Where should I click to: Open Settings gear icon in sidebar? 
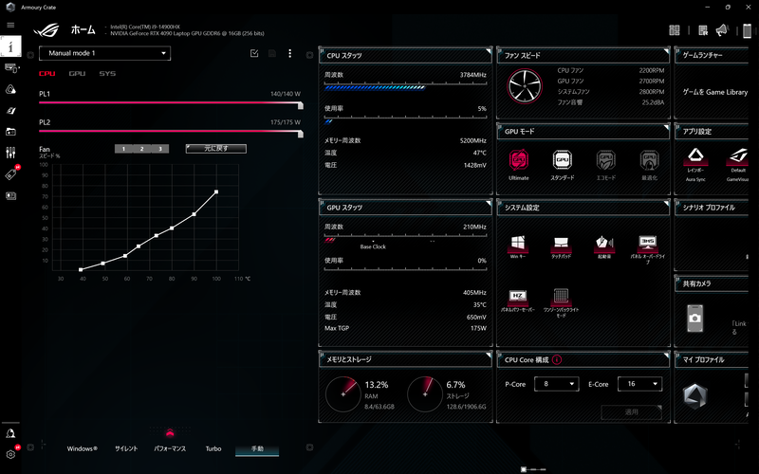(10, 454)
